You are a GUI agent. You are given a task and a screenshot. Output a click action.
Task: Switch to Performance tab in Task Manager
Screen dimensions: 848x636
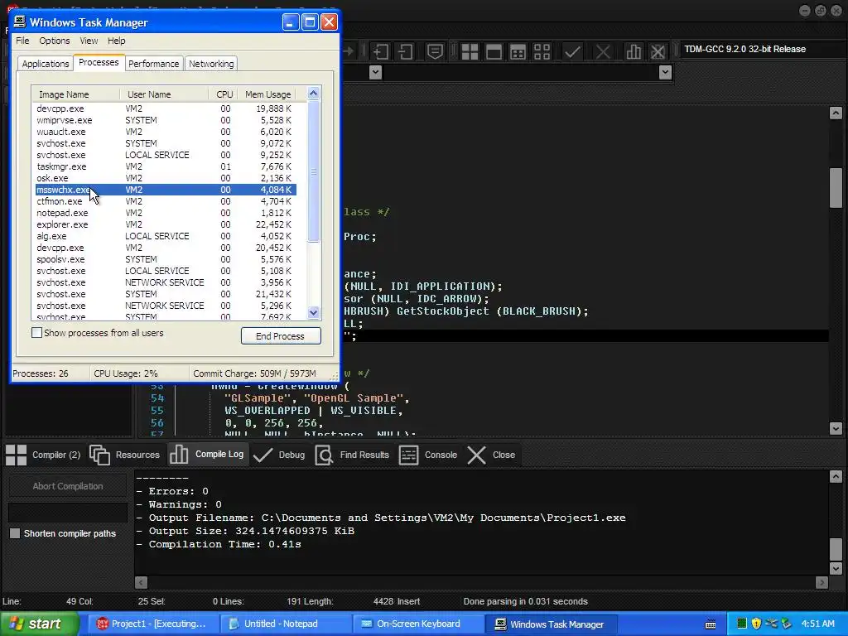pyautogui.click(x=153, y=64)
